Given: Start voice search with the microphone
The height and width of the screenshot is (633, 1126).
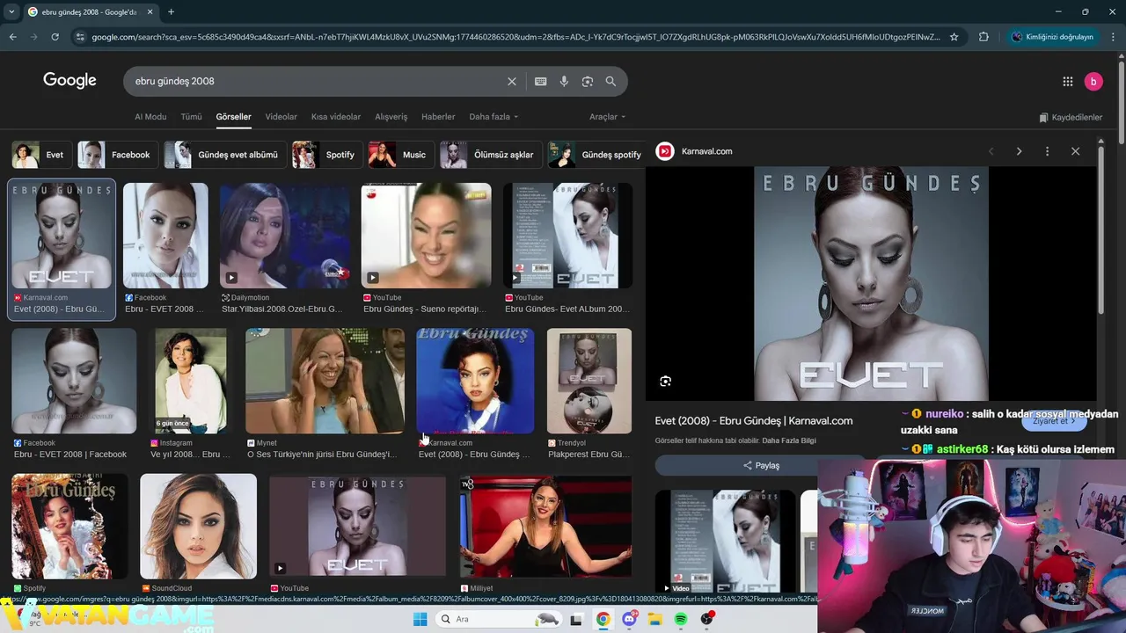Looking at the screenshot, I should (x=564, y=81).
